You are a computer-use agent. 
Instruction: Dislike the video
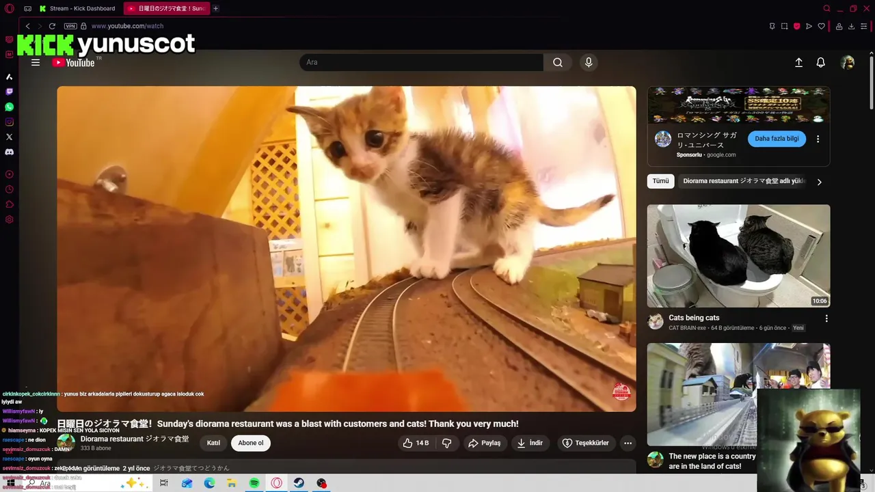pos(447,443)
